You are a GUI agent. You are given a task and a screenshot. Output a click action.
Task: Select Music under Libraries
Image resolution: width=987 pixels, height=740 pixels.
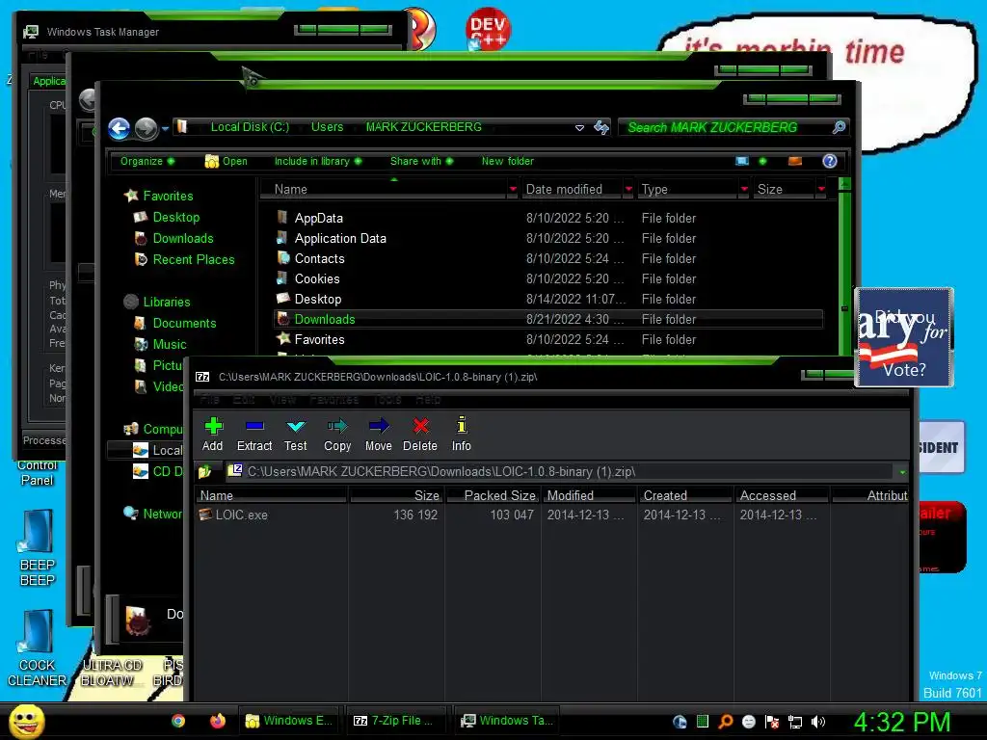161,344
